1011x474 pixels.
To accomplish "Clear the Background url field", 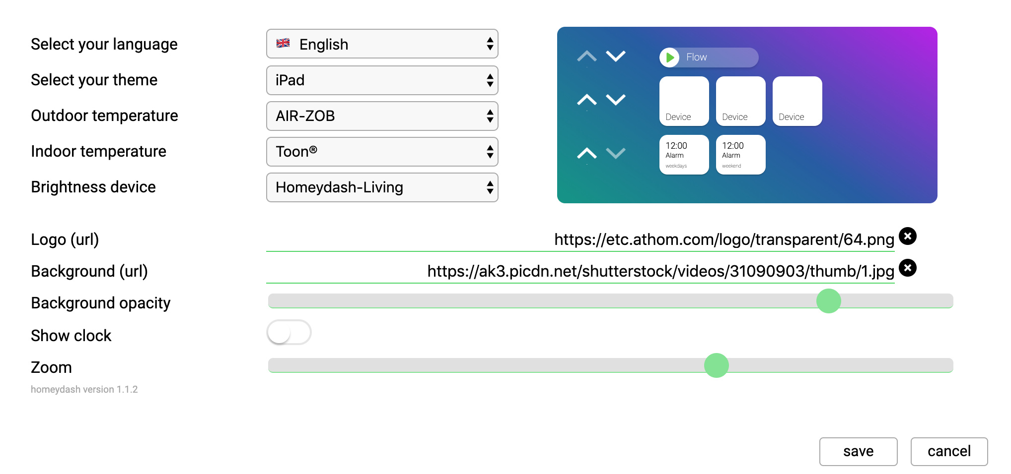I will pos(907,268).
